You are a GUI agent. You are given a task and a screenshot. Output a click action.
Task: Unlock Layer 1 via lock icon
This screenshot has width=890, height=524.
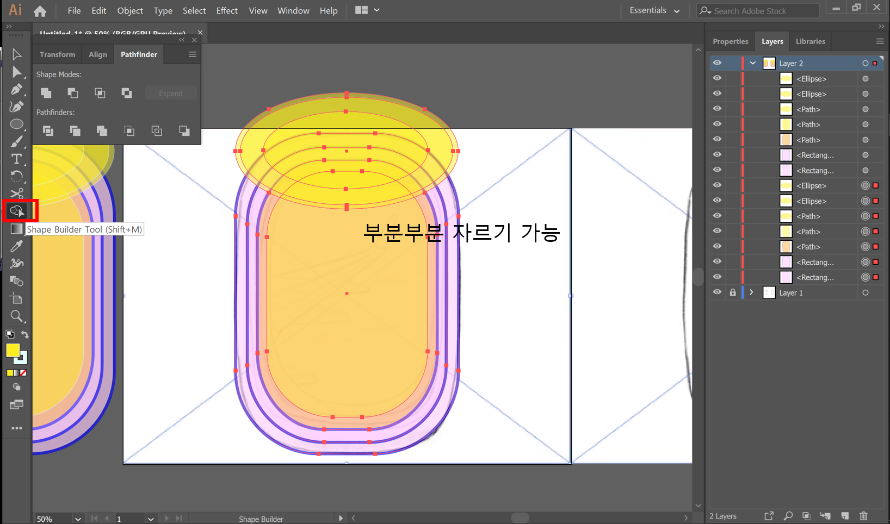pos(733,292)
